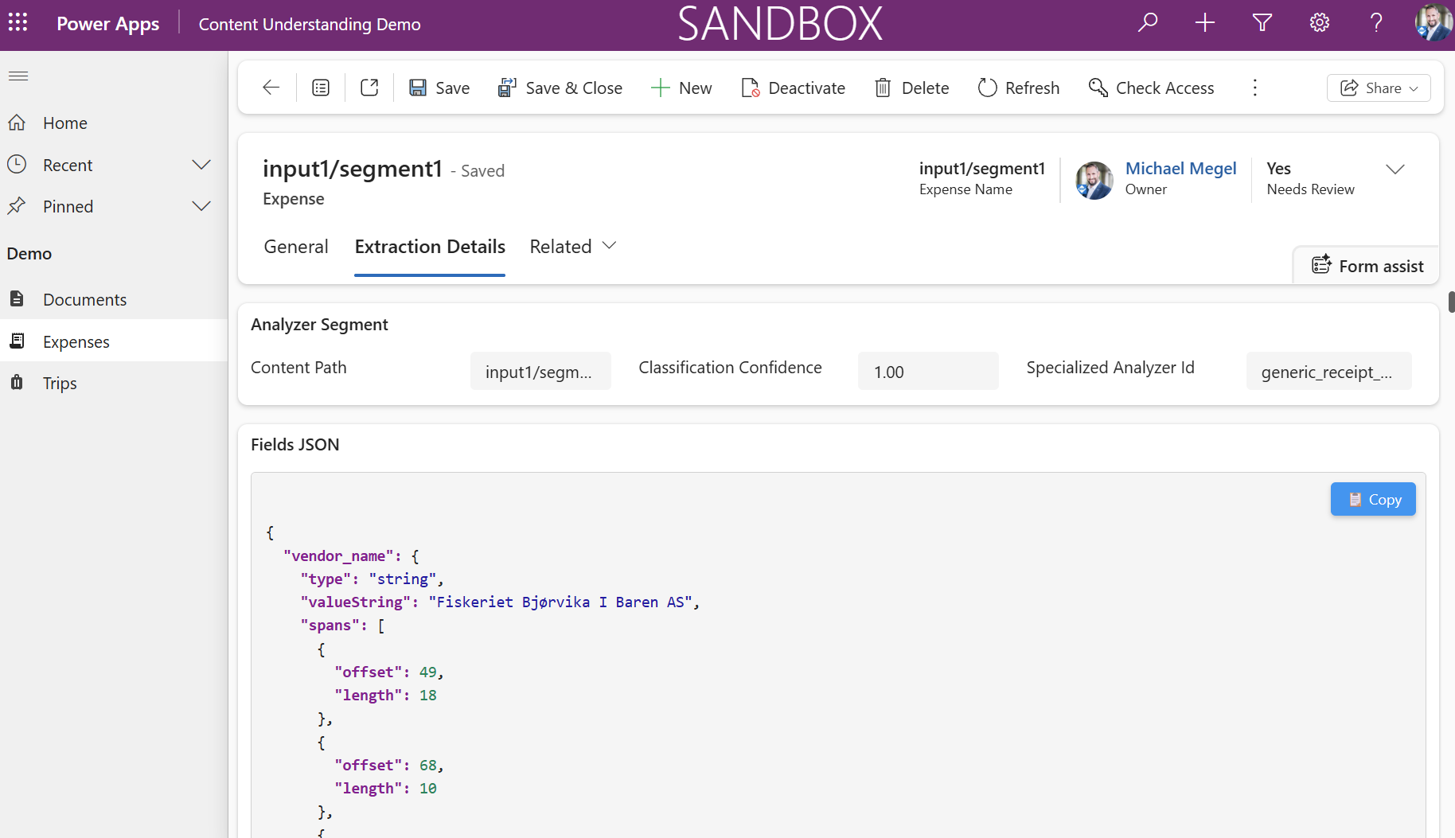Screen dimensions: 1455x838
Task: Open record set list icon
Action: (x=321, y=88)
